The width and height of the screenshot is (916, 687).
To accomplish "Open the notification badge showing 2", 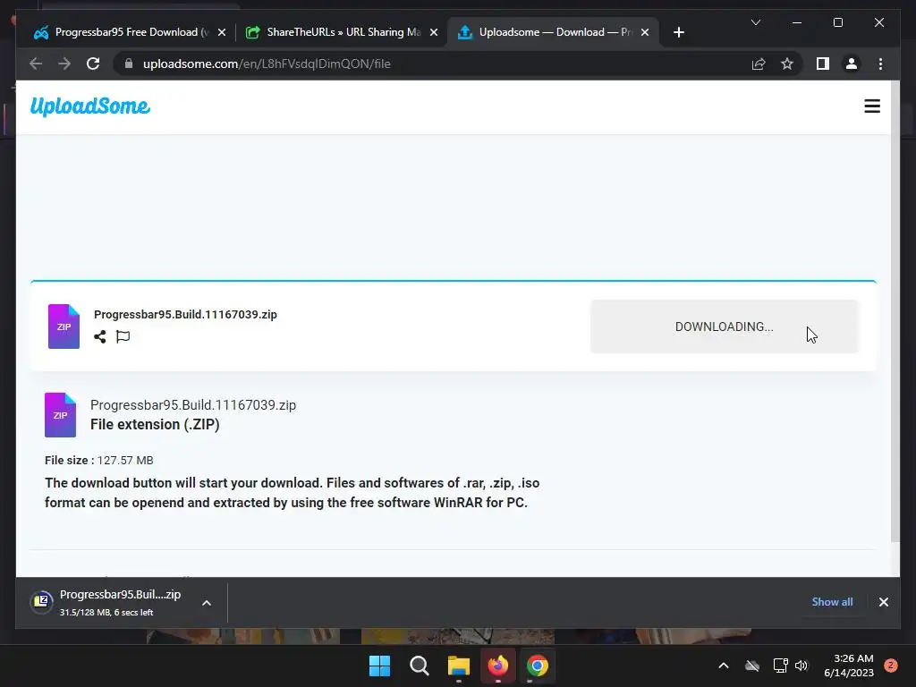I will pyautogui.click(x=891, y=666).
